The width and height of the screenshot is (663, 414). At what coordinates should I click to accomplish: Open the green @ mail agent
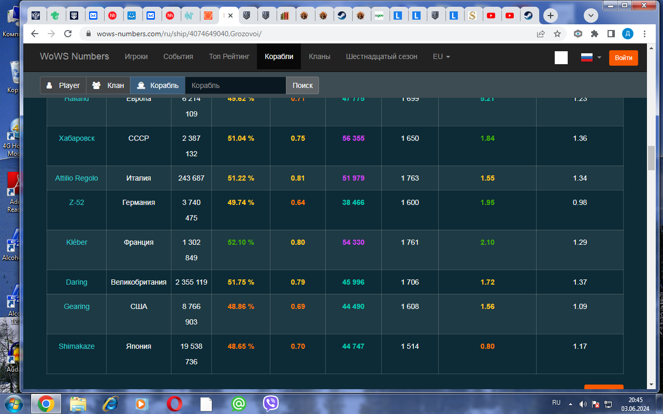click(238, 404)
